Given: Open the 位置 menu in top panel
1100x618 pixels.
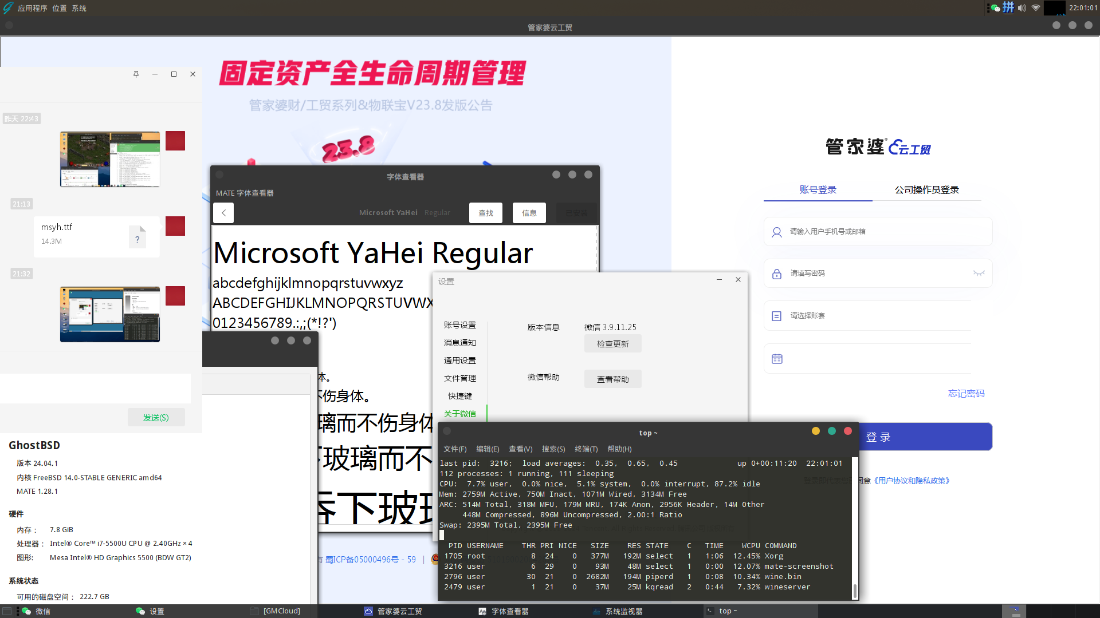Looking at the screenshot, I should 60,8.
